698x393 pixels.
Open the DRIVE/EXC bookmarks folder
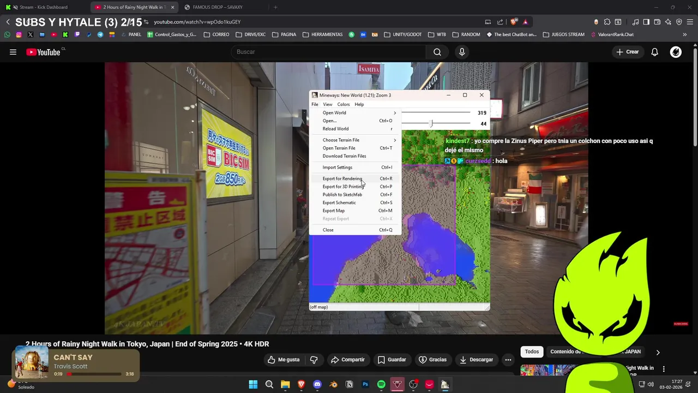(x=251, y=34)
